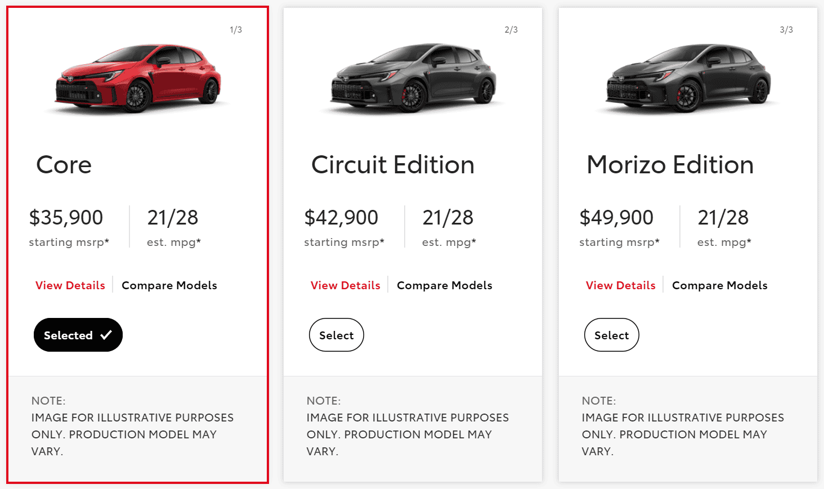Click the $49,900 starting MSRP price
Screen dimensions: 824x489
pyautogui.click(x=617, y=218)
